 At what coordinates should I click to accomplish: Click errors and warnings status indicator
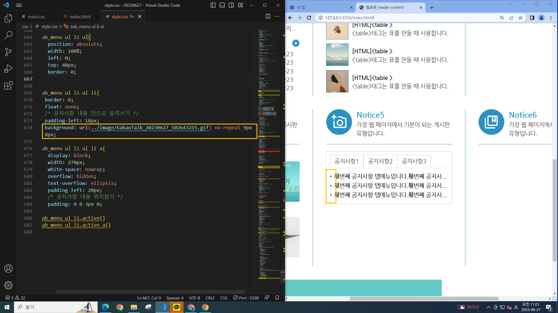(15, 298)
